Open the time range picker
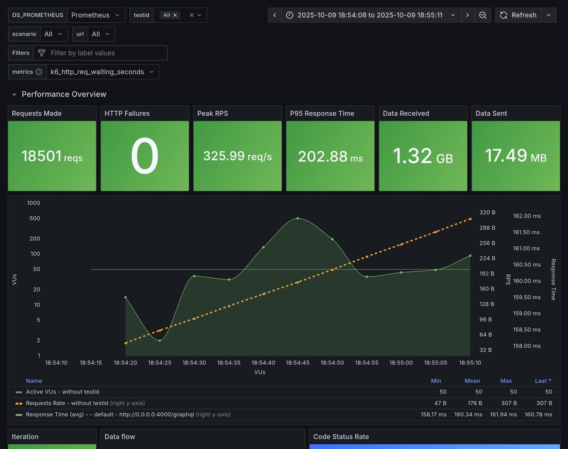568x449 pixels. pos(371,15)
